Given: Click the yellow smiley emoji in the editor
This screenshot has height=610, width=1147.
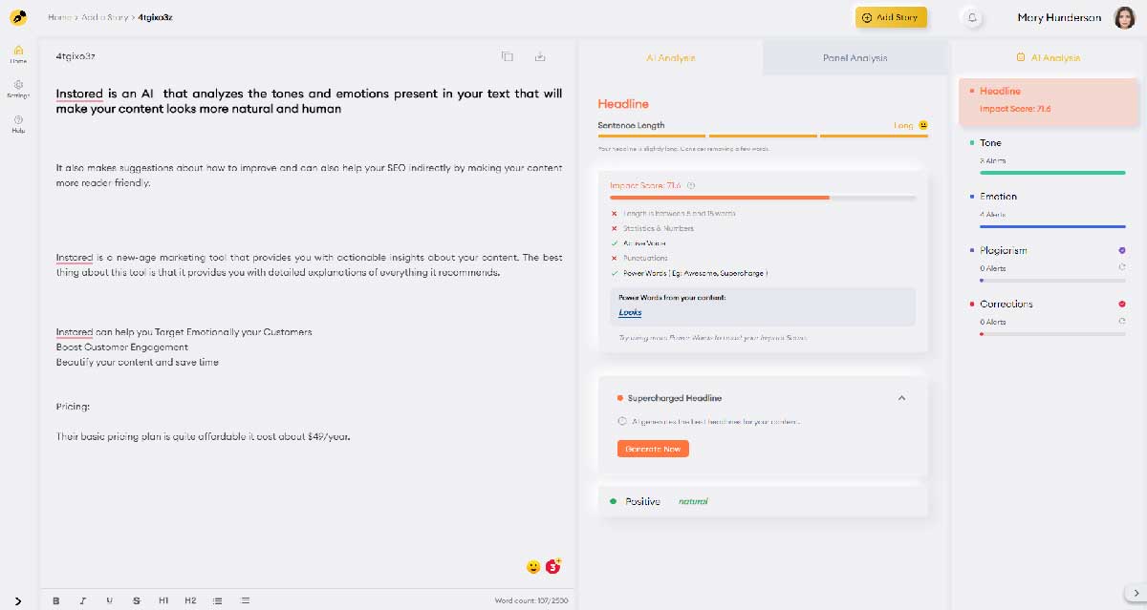Looking at the screenshot, I should coord(533,567).
